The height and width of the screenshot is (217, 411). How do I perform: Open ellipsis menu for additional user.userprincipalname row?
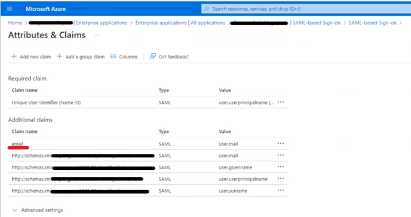tap(281, 179)
